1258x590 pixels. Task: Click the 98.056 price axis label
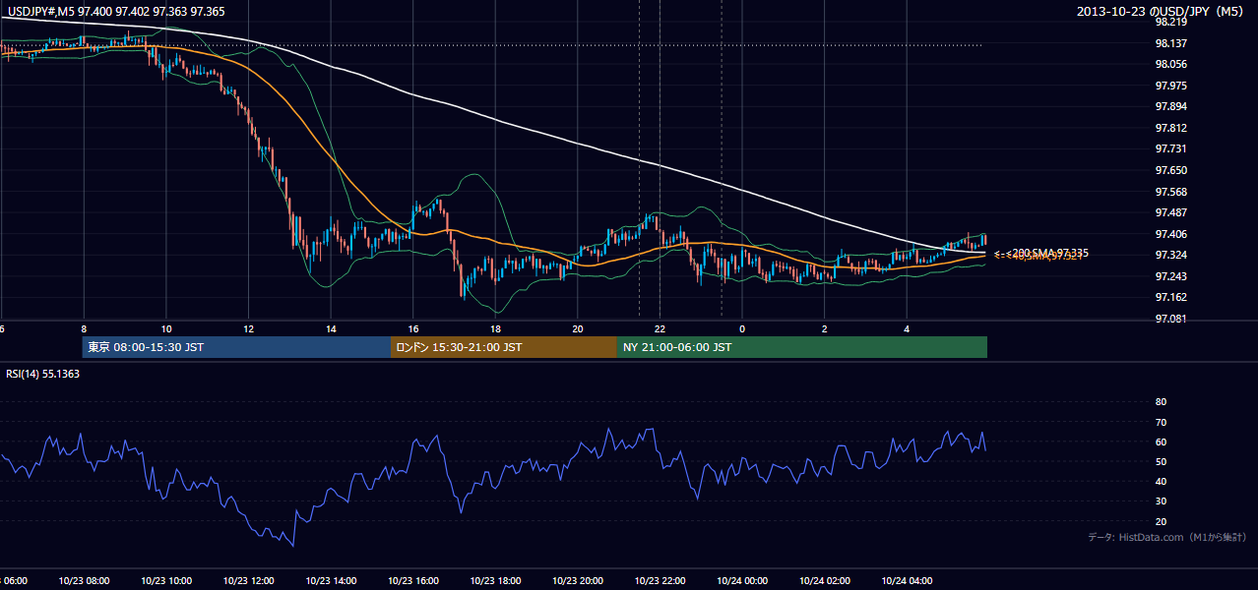pos(1170,64)
